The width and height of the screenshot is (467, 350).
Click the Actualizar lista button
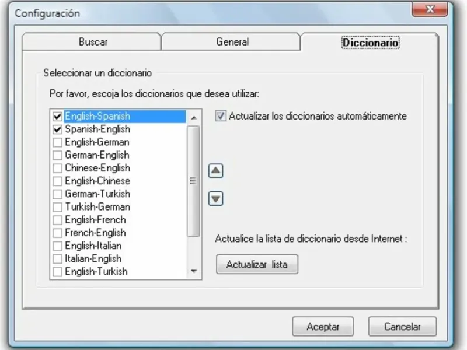click(x=257, y=264)
